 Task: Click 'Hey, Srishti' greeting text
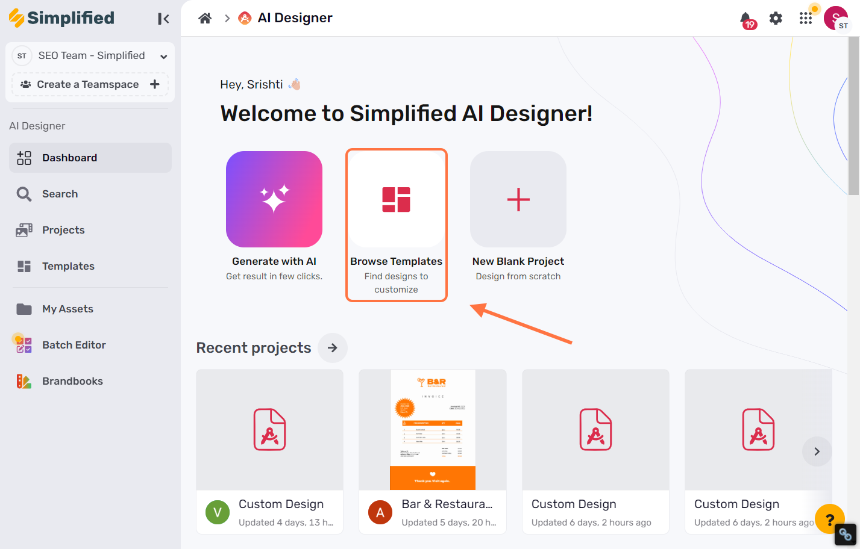(251, 84)
